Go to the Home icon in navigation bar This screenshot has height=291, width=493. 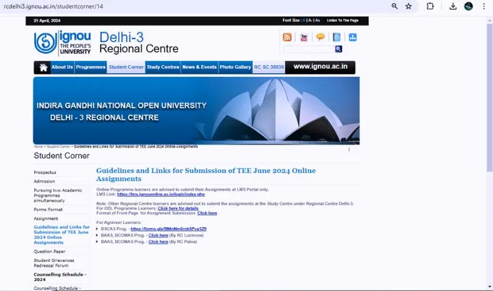[x=44, y=67]
